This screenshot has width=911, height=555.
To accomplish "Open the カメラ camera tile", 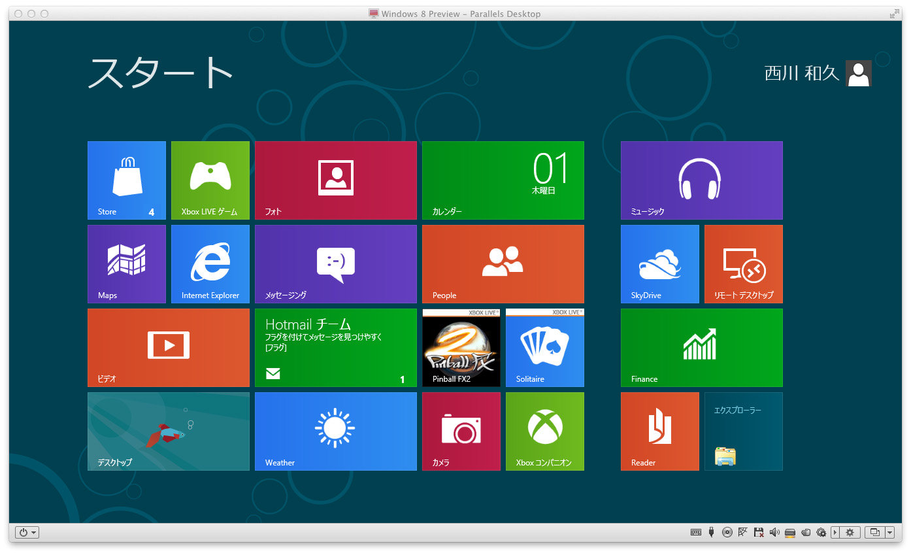I will tap(461, 431).
